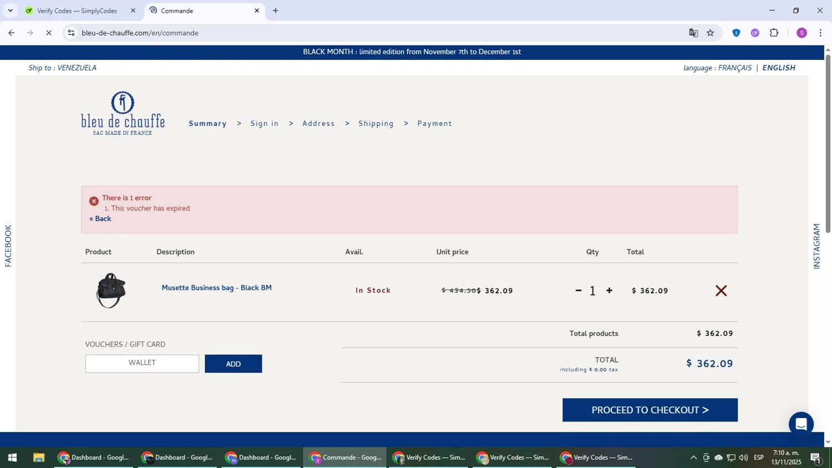This screenshot has width=832, height=468.
Task: Bookmark this page with star icon
Action: point(711,33)
